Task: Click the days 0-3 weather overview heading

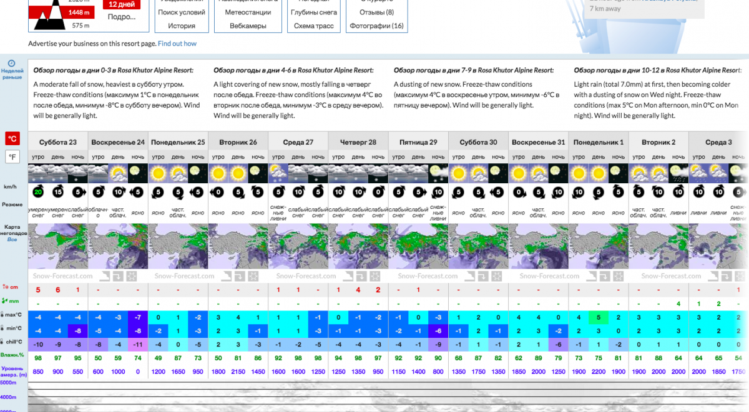Action: (x=114, y=70)
